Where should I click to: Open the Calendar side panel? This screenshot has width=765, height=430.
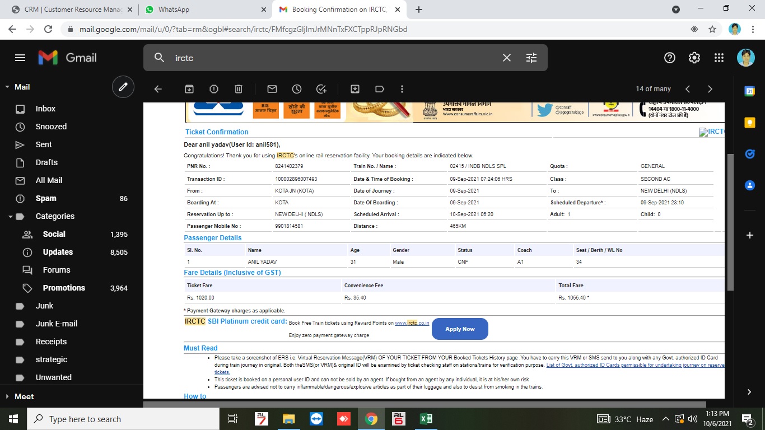pos(750,91)
